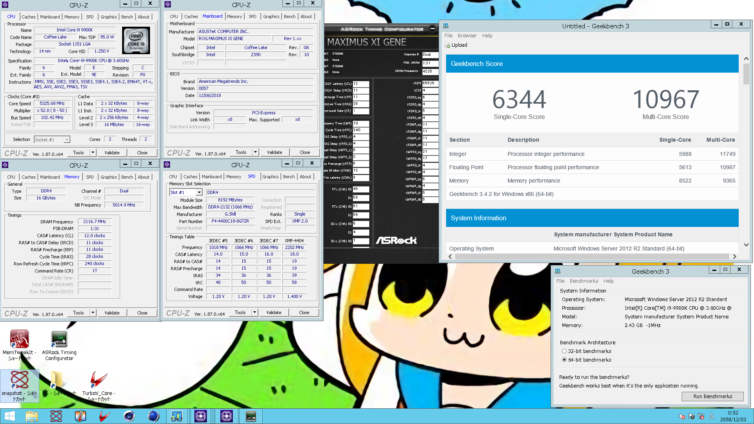Click Close button in CPU-Z Mainboard window

305,152
